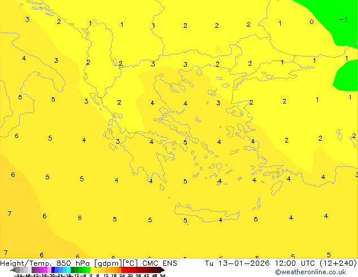Click the "Height/Temp." title text
Image resolution: width=358 pixels, height=277 pixels.
(x=25, y=263)
